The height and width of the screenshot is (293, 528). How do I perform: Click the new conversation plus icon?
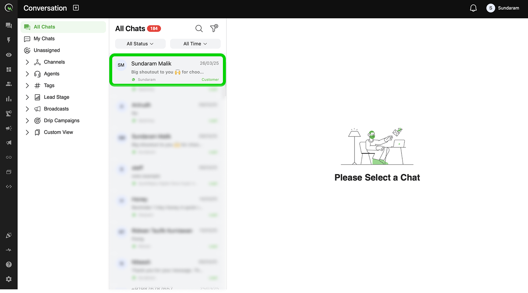point(76,8)
